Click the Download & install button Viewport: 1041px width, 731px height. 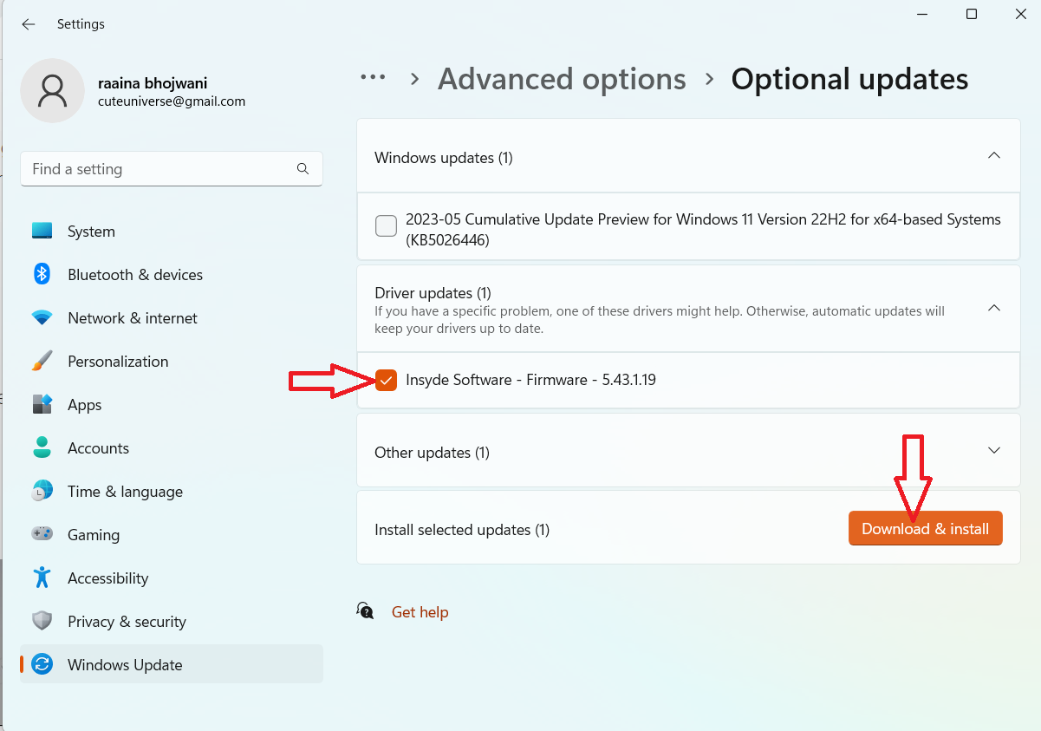(x=925, y=529)
